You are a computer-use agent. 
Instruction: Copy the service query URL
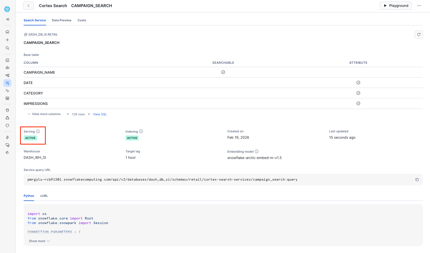coord(417,180)
